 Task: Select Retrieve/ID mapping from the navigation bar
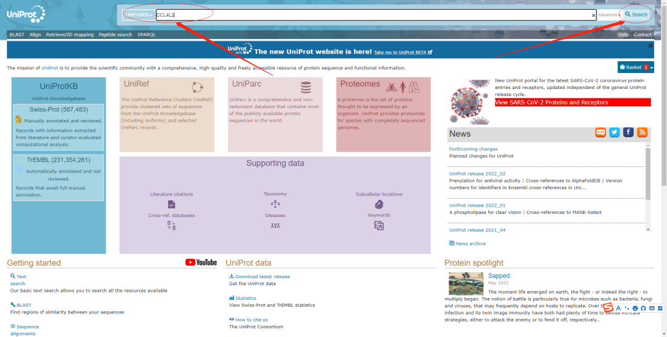pyautogui.click(x=70, y=35)
